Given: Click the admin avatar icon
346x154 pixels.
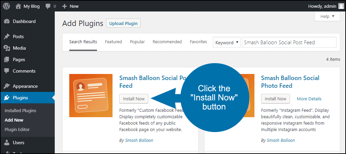Looking at the screenshot, I should coord(341,6).
